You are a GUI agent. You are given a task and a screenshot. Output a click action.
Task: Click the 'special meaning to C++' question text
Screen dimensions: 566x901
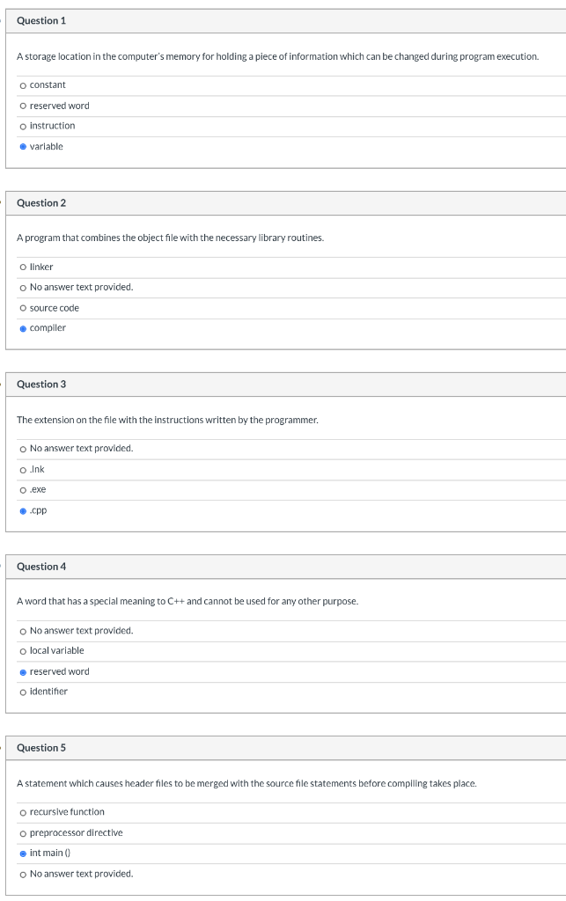187,602
